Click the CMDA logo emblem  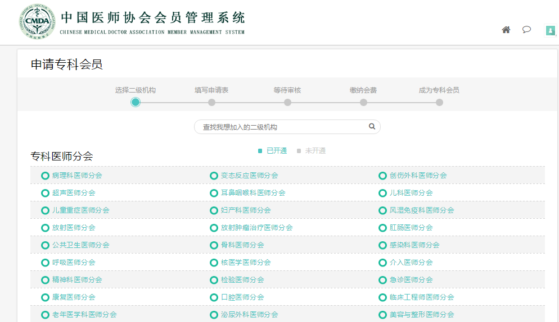click(x=37, y=21)
